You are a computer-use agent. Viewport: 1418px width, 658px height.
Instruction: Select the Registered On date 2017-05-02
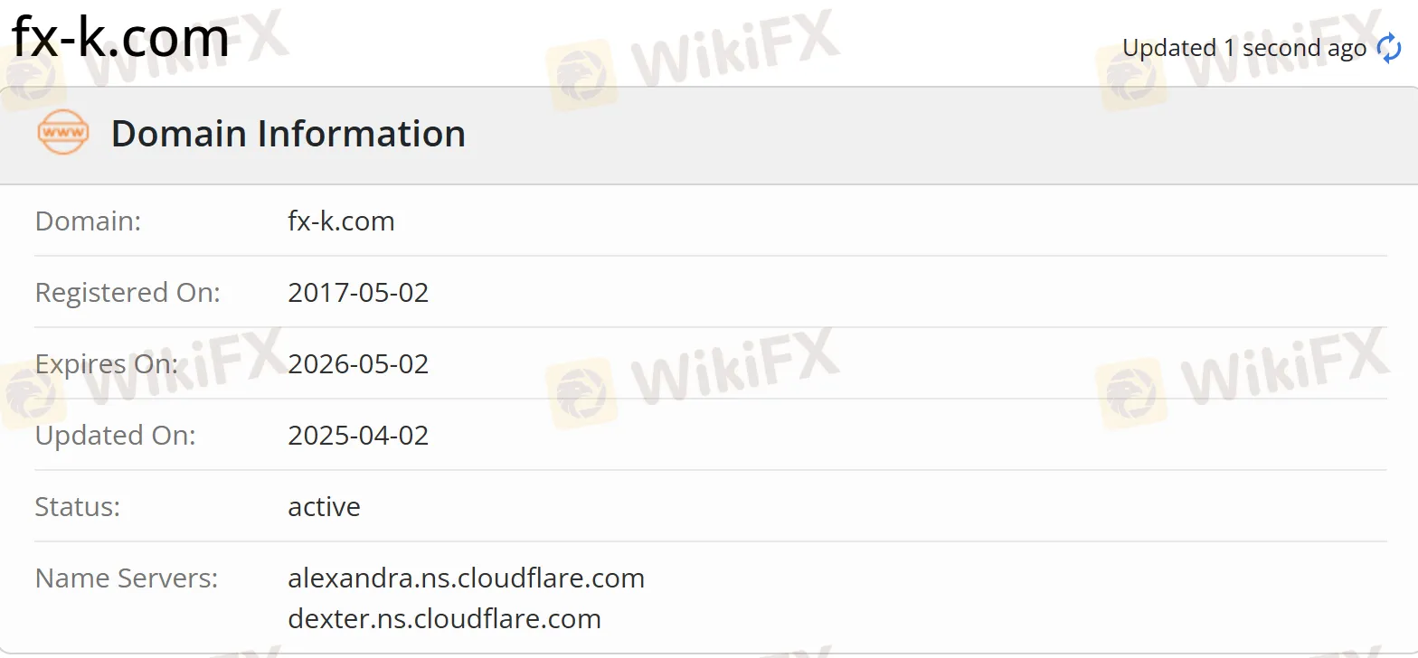point(358,292)
